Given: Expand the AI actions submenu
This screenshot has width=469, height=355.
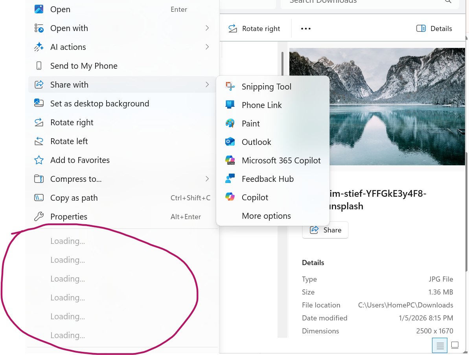Looking at the screenshot, I should coord(68,47).
